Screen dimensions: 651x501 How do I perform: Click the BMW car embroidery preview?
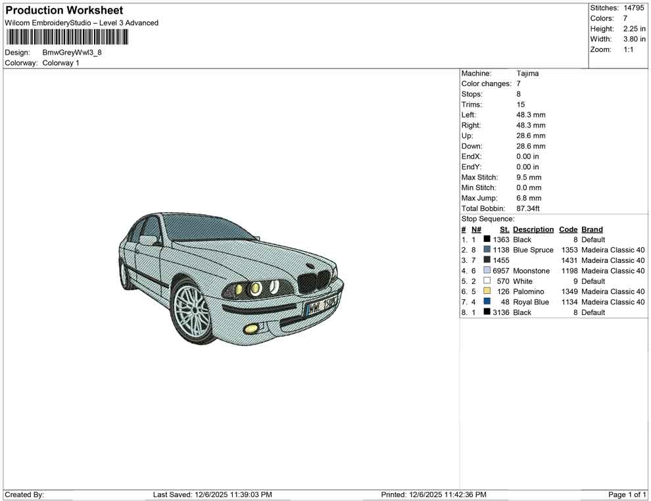pyautogui.click(x=230, y=279)
